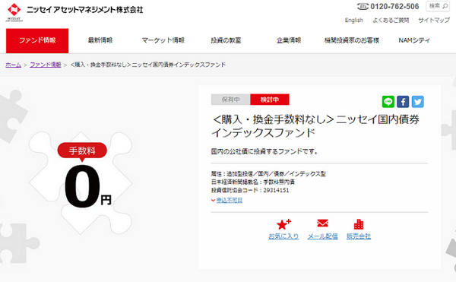
Task: Open the NAMシティ menu
Action: pos(414,40)
